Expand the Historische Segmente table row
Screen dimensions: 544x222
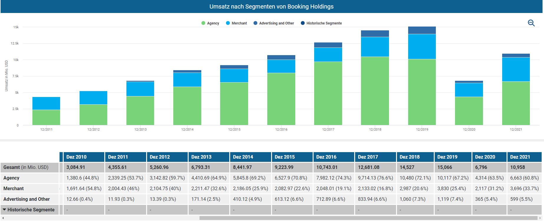tap(4, 210)
